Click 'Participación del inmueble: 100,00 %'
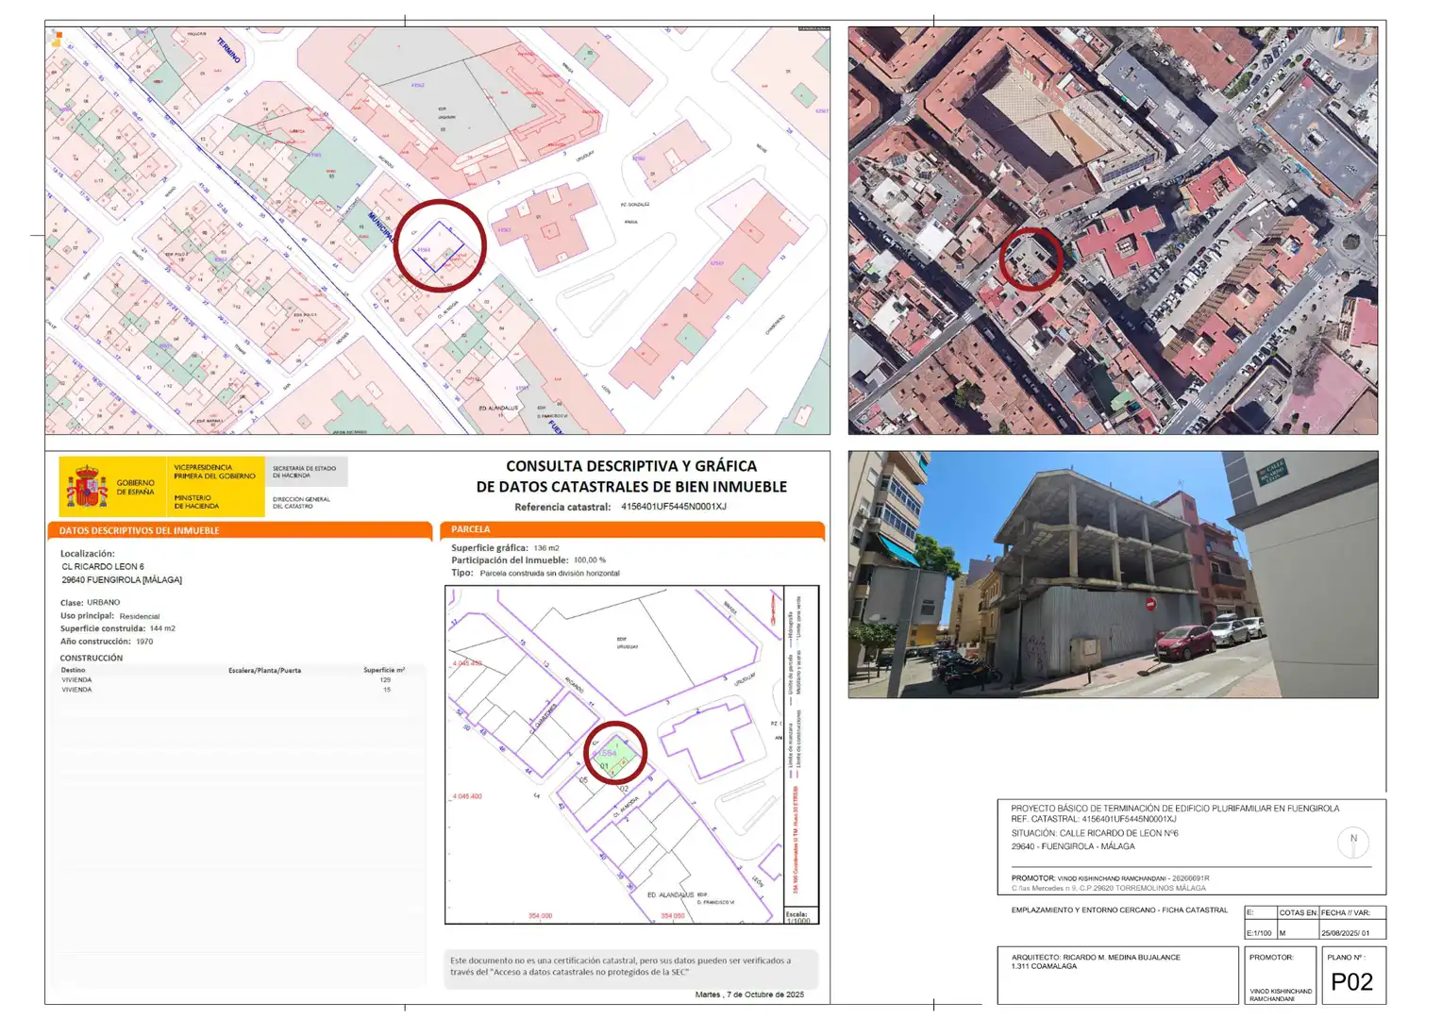 click(x=528, y=560)
